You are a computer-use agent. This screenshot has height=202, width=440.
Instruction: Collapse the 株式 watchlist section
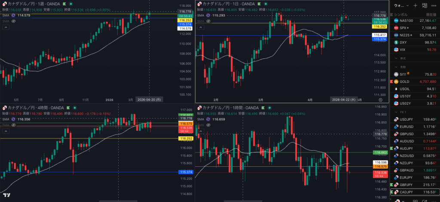[396, 58]
